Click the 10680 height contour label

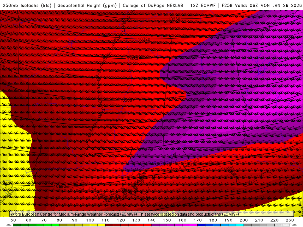(x=60, y=187)
